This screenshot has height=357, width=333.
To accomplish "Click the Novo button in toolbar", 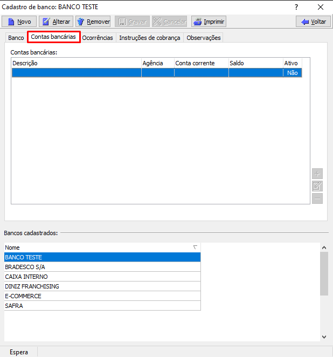I will pos(19,22).
